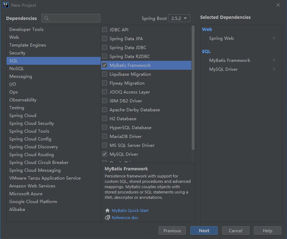Remove MySQL Driver using its X icon

pos(274,69)
